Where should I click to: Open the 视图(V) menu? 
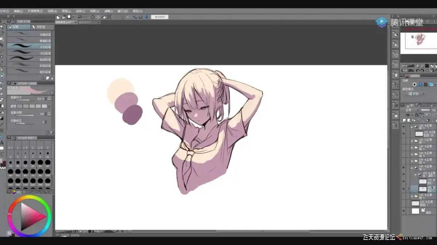pos(95,11)
